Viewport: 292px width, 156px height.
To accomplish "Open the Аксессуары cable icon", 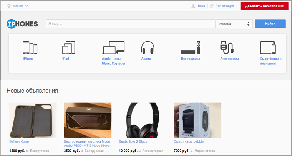I will pos(227,47).
